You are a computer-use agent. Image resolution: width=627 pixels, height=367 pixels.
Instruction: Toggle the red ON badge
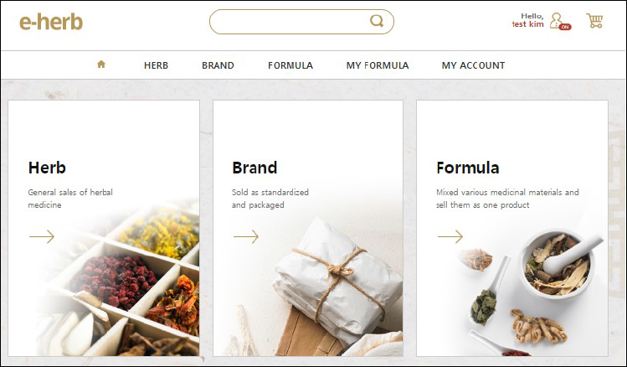(565, 27)
